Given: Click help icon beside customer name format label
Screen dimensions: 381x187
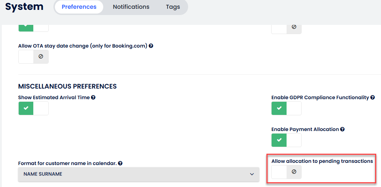Looking at the screenshot, I should [120, 164].
